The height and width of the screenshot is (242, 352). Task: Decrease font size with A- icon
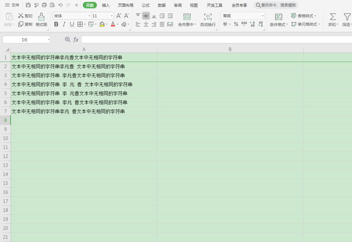pyautogui.click(x=127, y=16)
